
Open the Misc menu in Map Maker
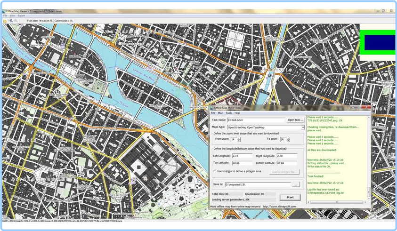[220, 113]
